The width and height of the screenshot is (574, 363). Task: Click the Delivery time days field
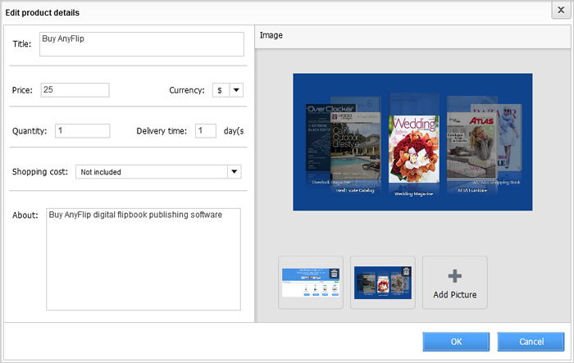(x=205, y=131)
